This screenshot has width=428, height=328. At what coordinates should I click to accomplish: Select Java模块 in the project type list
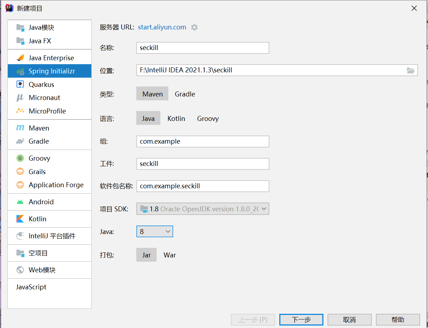[x=50, y=28]
